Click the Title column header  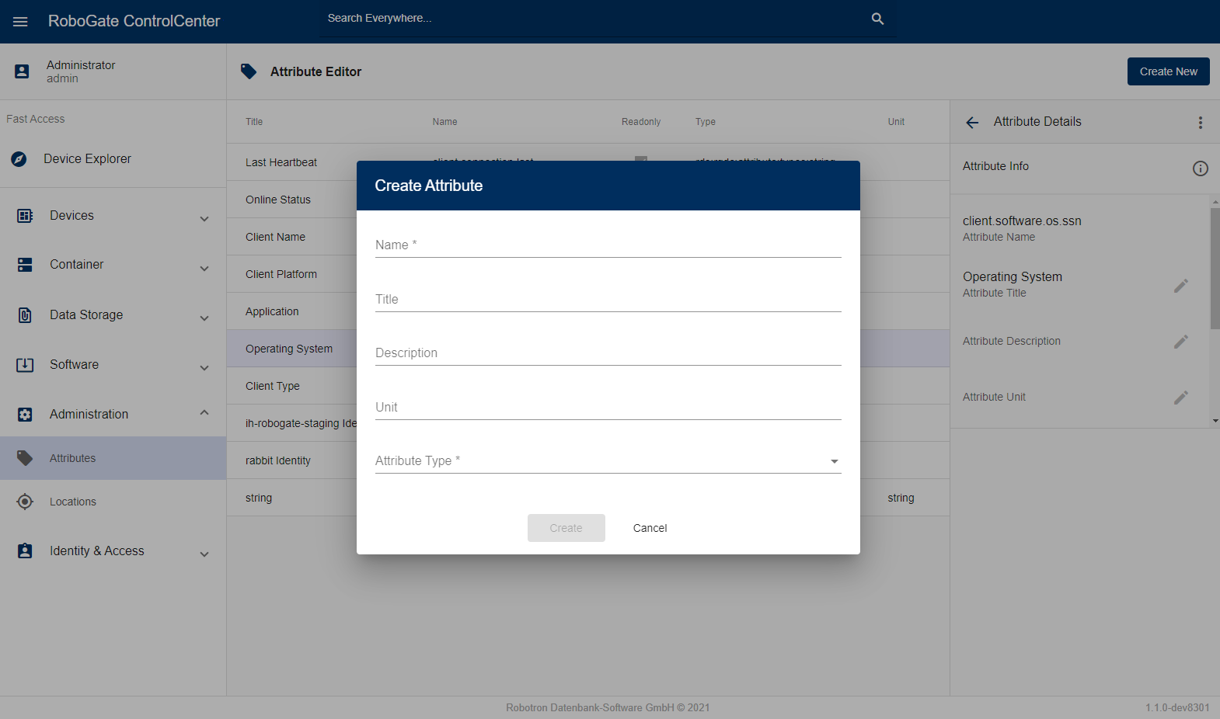(x=254, y=122)
